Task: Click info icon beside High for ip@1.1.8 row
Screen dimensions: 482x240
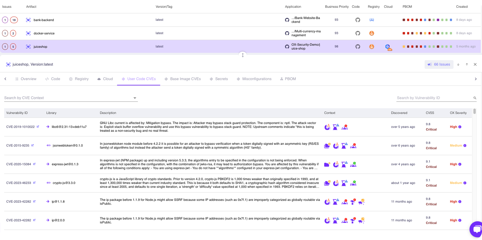Action: click(x=460, y=202)
